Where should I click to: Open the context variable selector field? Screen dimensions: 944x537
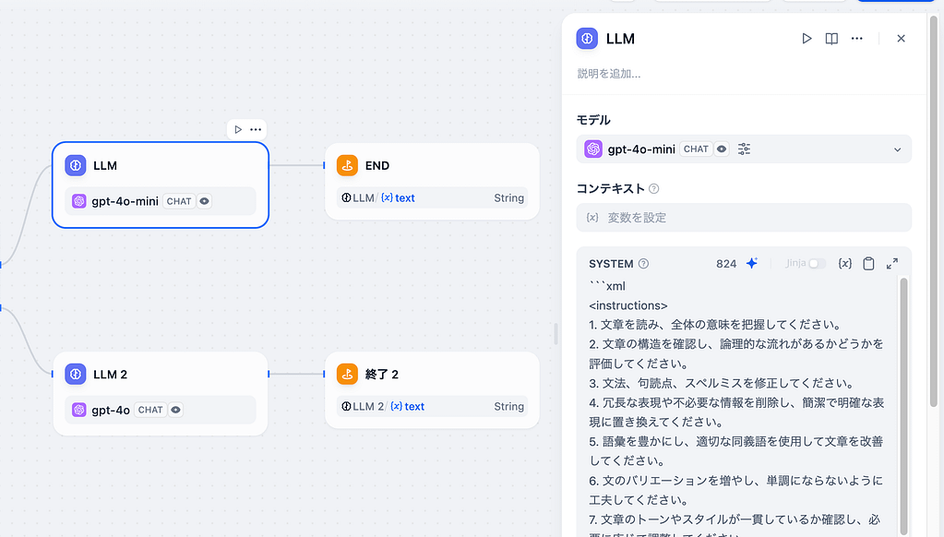pos(744,218)
